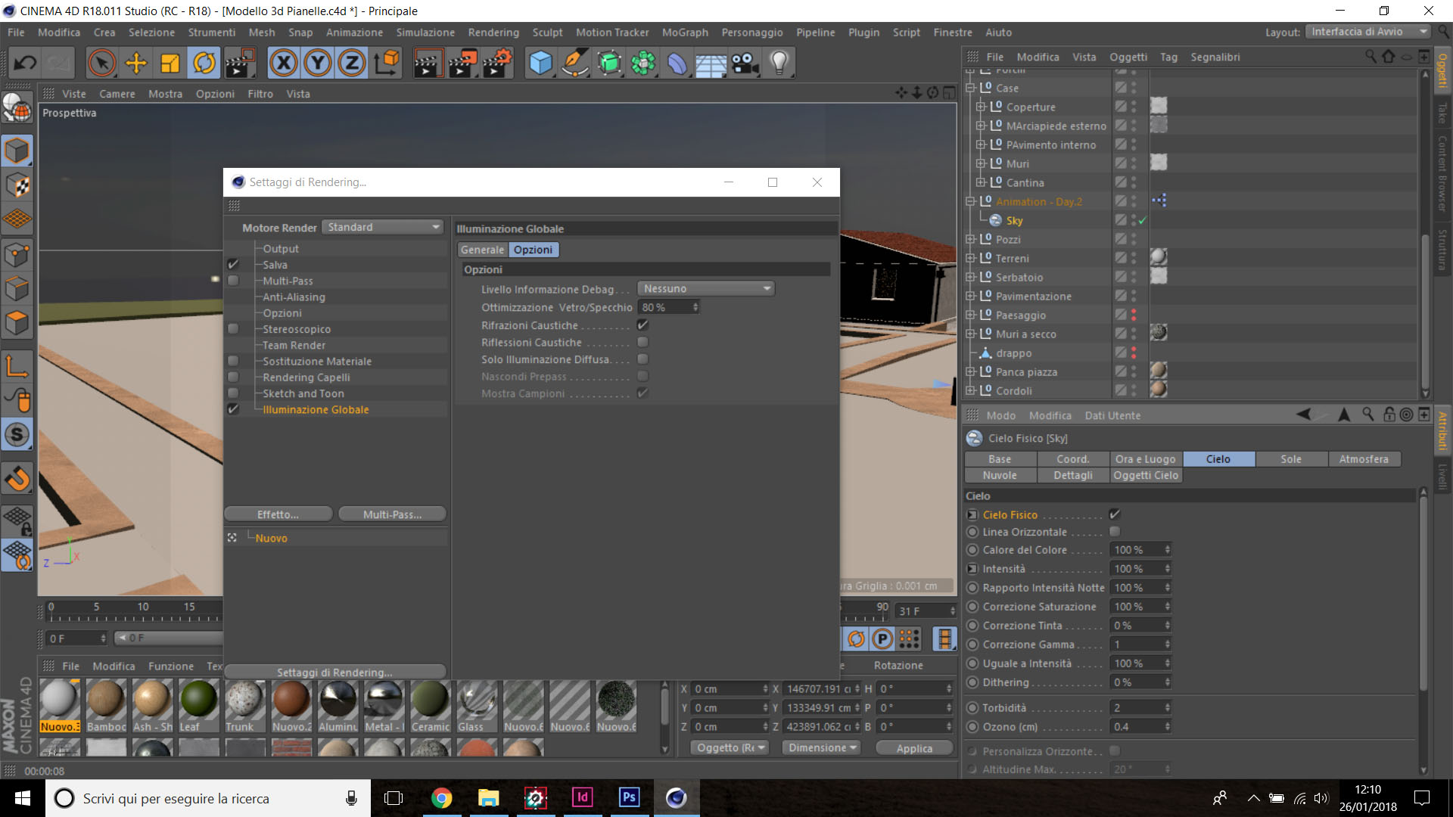Image resolution: width=1453 pixels, height=817 pixels.
Task: Add a Cube primitive object
Action: [540, 63]
